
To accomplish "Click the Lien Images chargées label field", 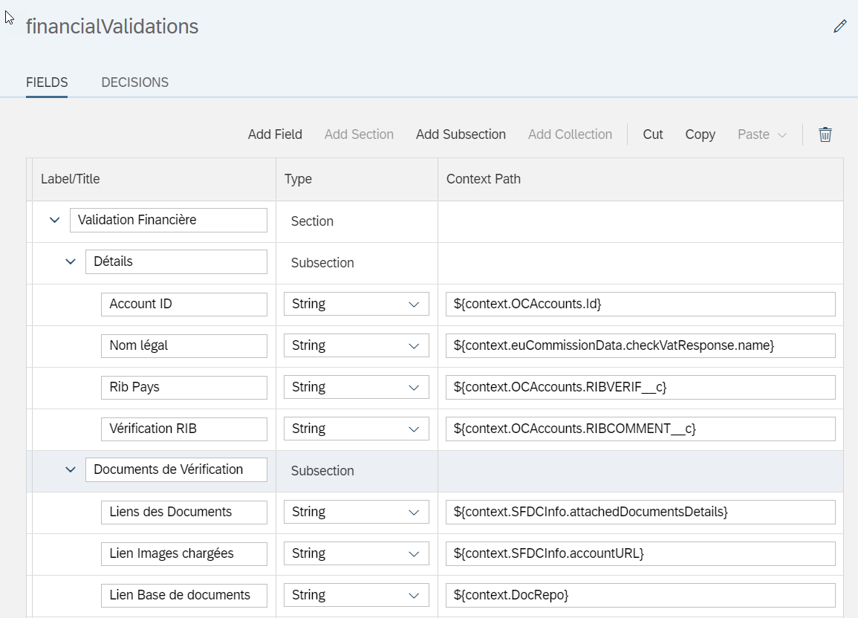I will point(183,553).
